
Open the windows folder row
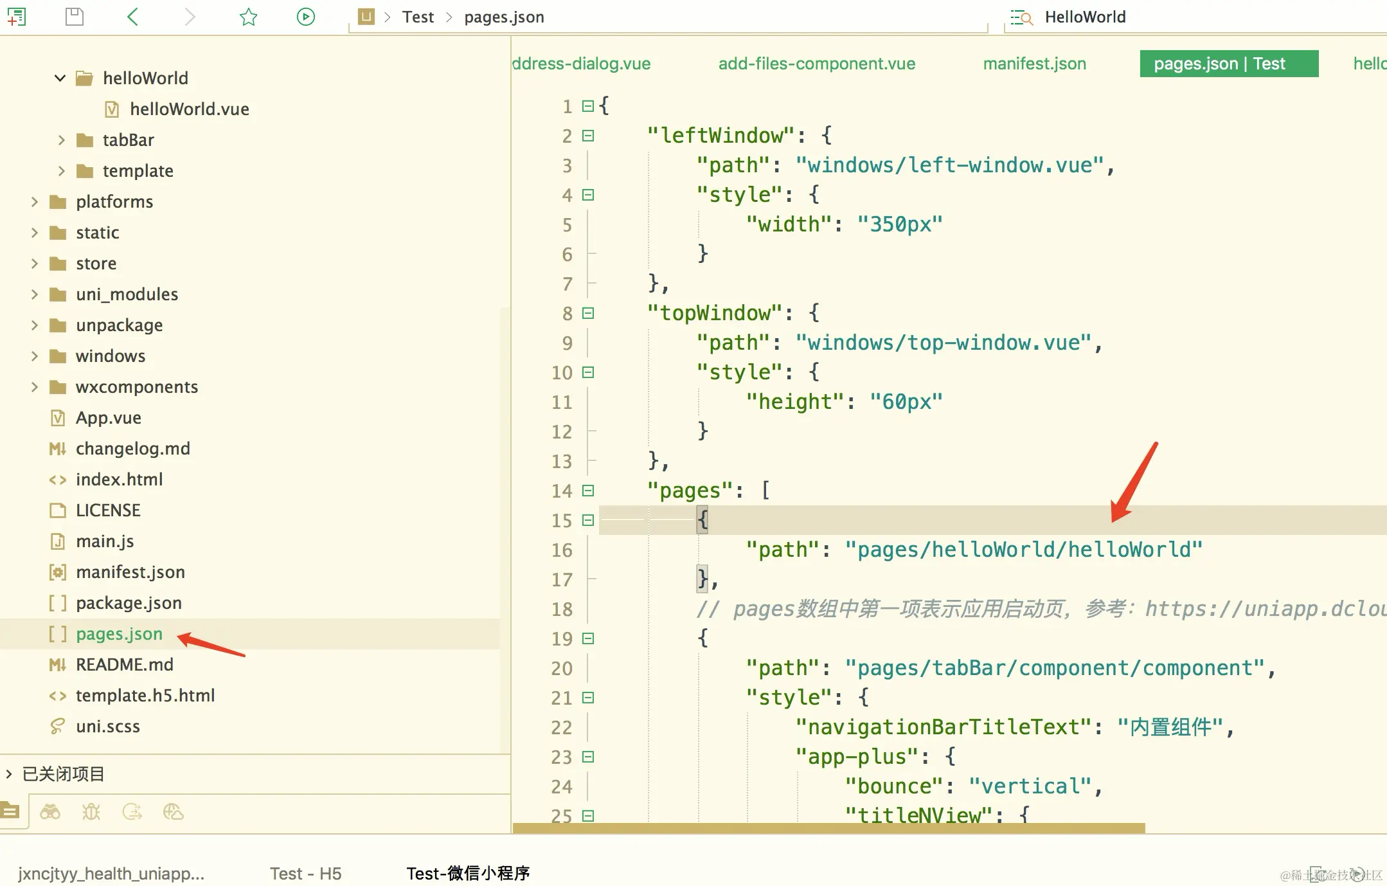pos(250,356)
